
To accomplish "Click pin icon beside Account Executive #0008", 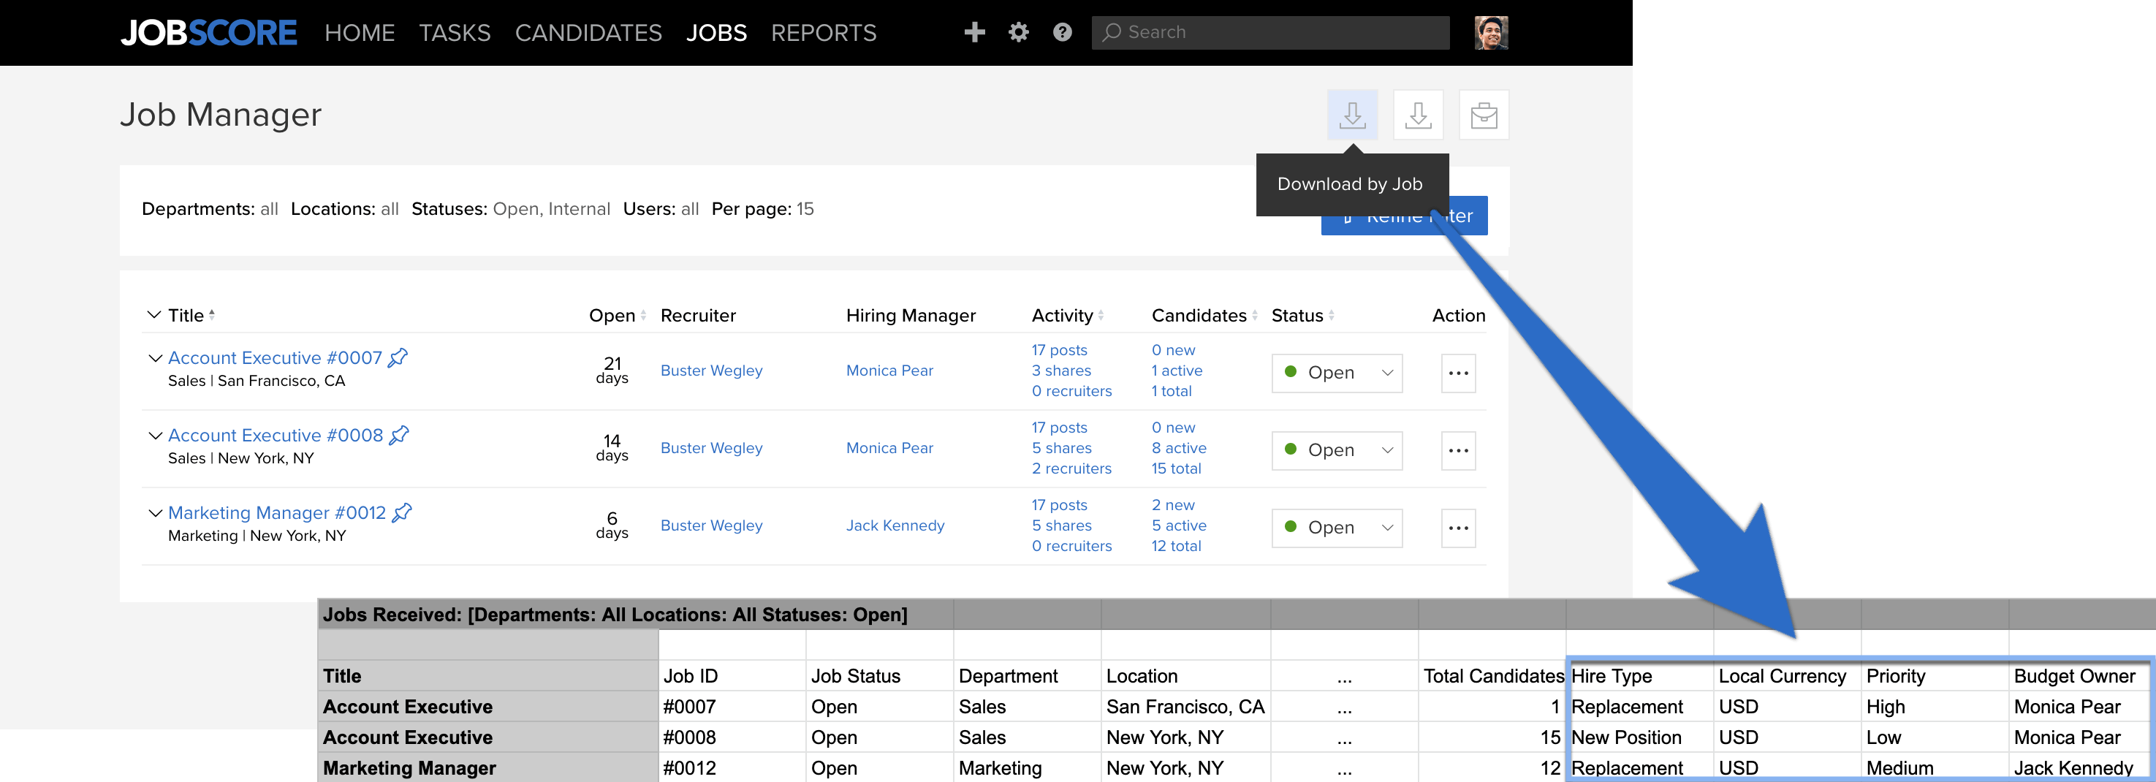I will [x=399, y=436].
